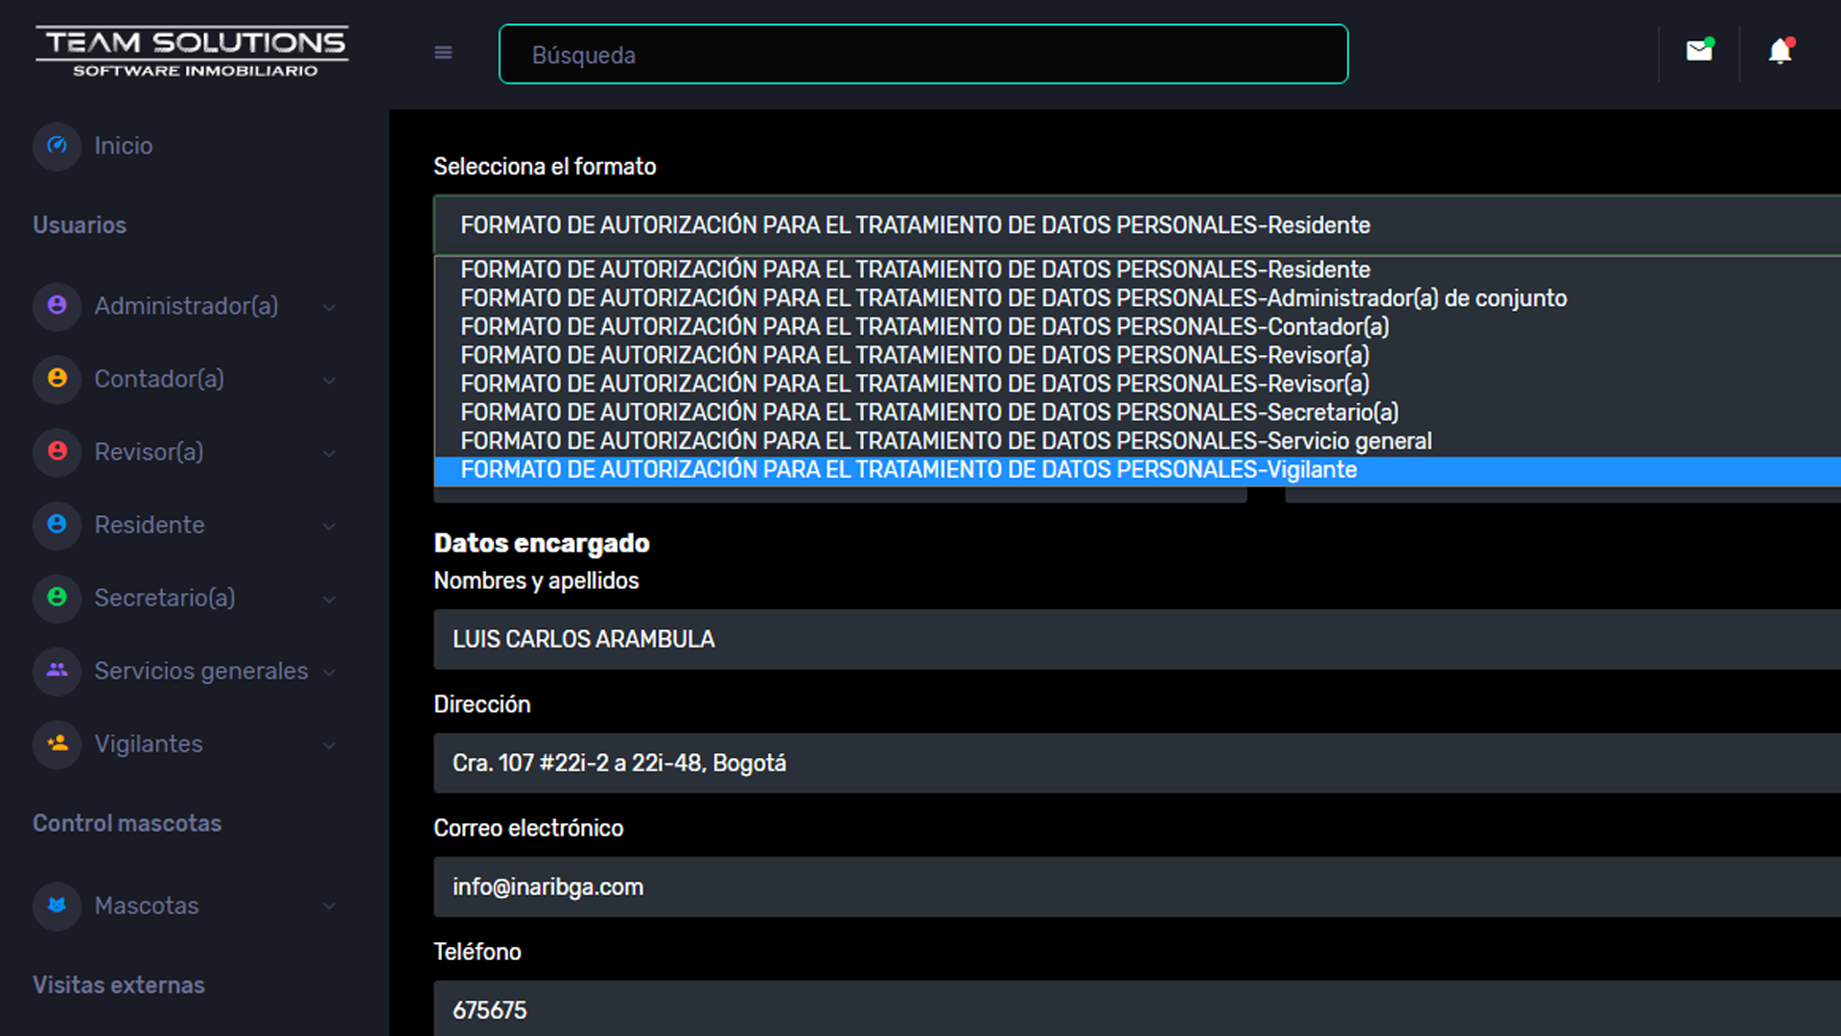Choose the first Revisor(a) format option
This screenshot has width=1841, height=1036.
[1137, 356]
